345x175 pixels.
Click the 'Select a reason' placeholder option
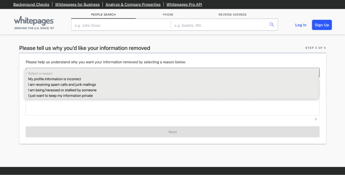[40, 73]
